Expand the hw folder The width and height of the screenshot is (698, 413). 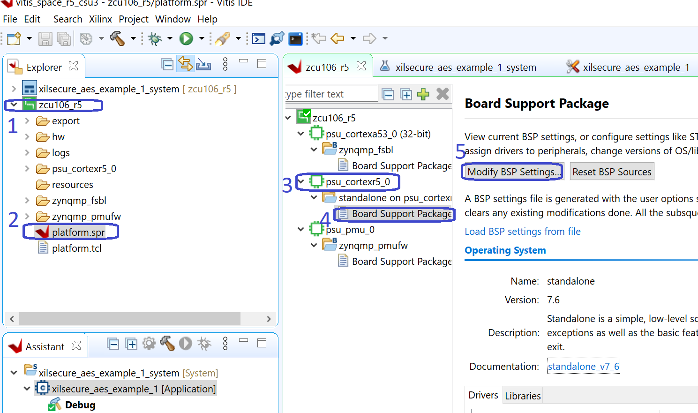coord(27,136)
